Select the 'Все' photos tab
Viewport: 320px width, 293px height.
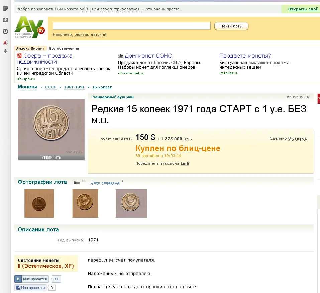click(x=77, y=183)
